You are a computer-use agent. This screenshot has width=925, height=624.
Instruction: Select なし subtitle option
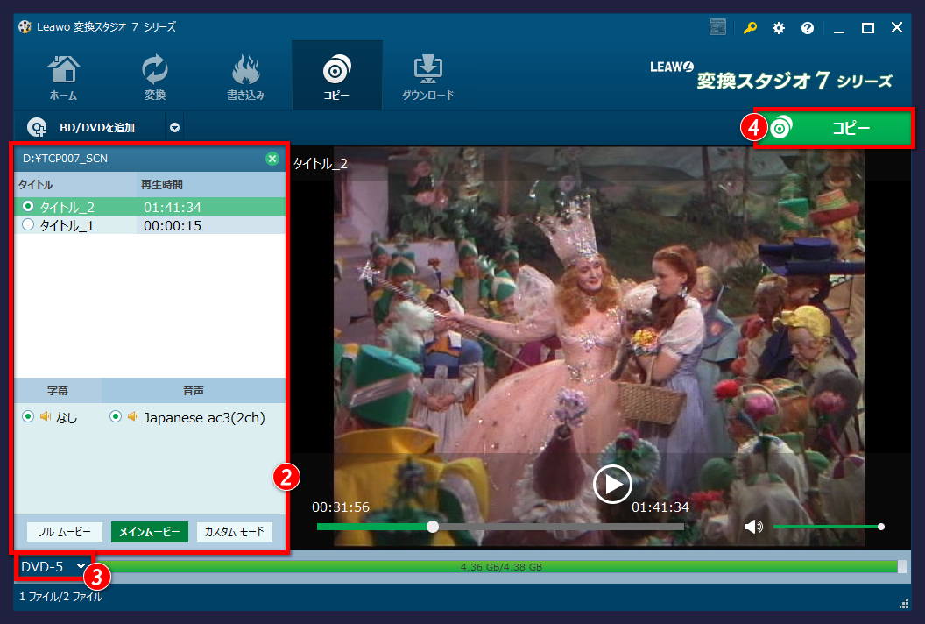(x=28, y=417)
